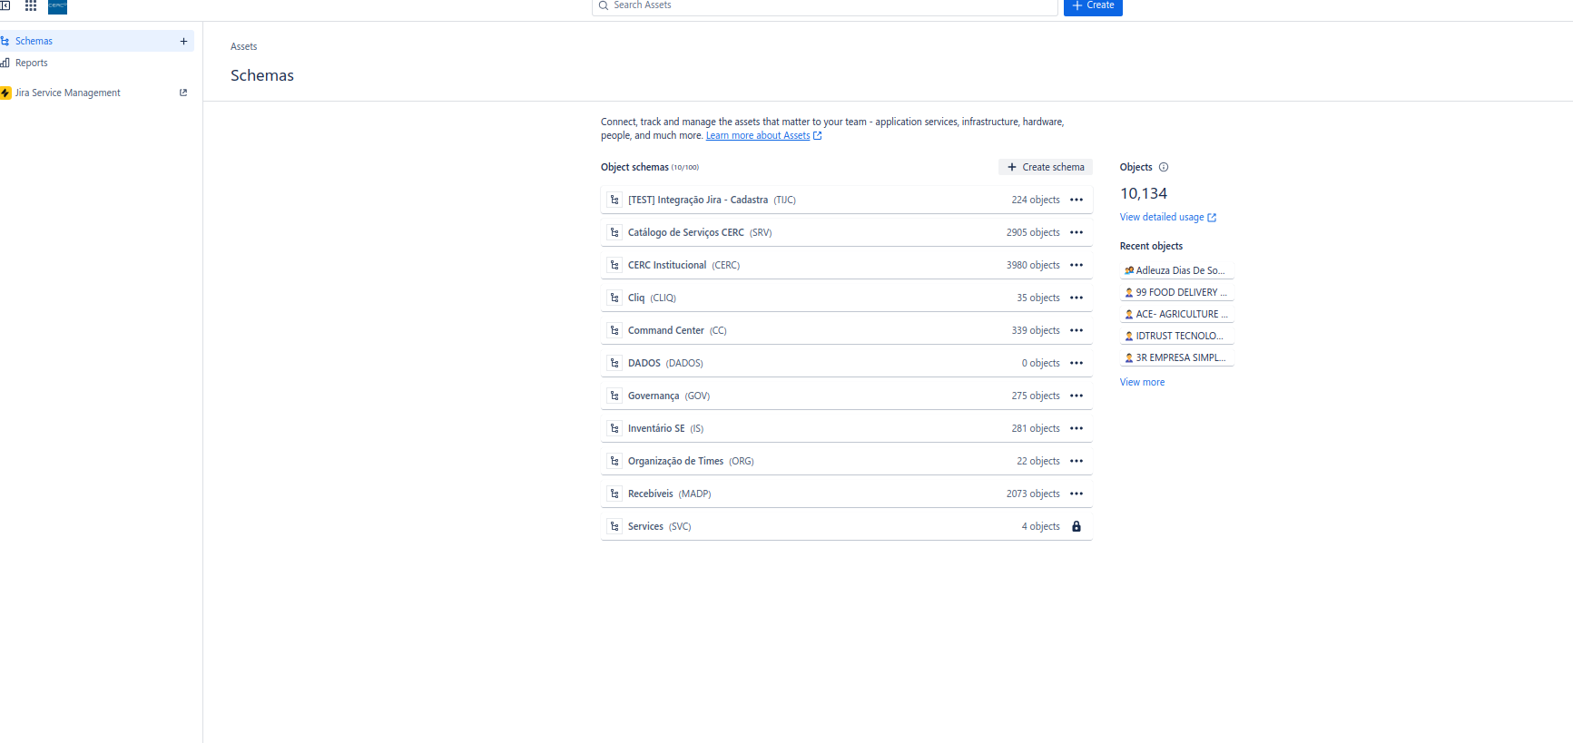
Task: Open View detailed usage link
Action: click(1168, 218)
